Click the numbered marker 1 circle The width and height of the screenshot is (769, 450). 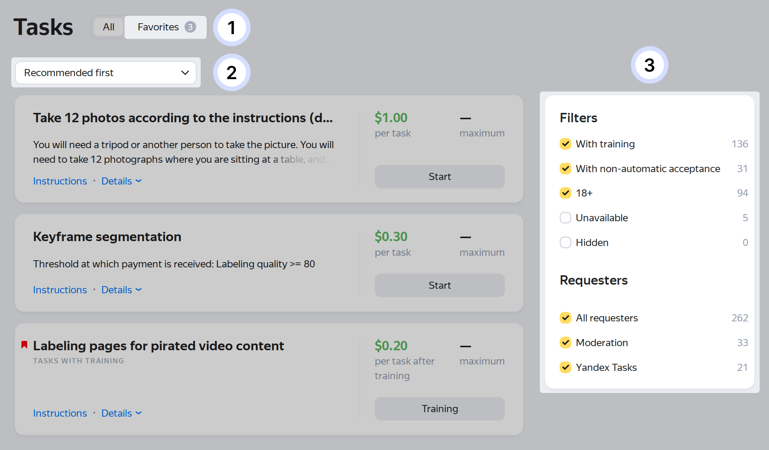tap(232, 27)
